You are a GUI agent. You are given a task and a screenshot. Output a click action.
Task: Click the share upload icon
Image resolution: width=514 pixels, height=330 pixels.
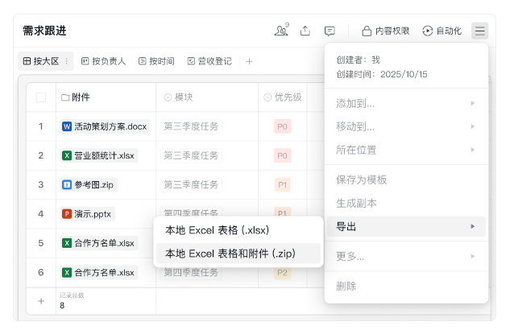[305, 31]
